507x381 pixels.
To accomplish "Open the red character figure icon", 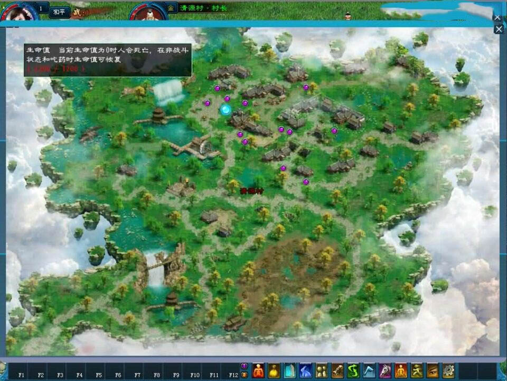I will [x=258, y=370].
